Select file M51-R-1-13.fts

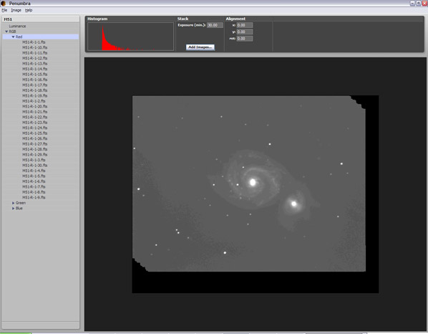tap(34, 64)
